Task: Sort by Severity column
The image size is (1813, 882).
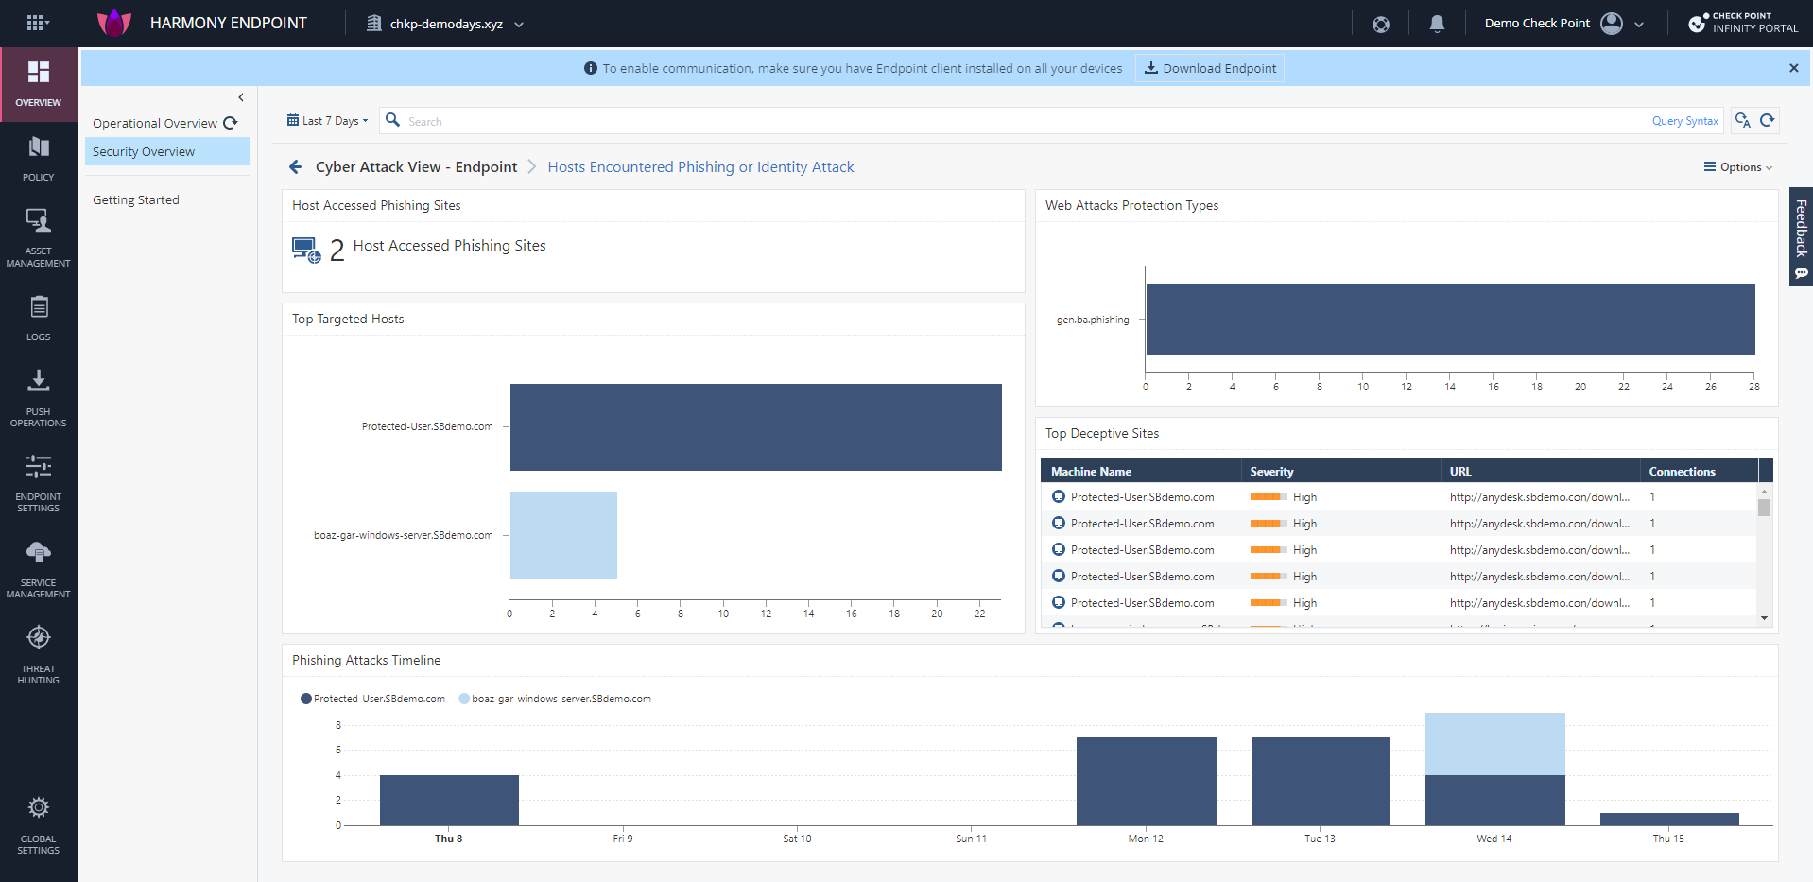Action: pos(1341,471)
